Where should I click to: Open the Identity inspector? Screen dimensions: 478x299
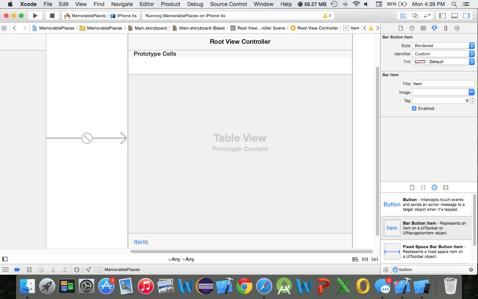423,28
